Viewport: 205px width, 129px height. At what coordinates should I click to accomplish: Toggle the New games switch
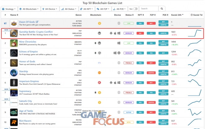pyautogui.click(x=135, y=9)
